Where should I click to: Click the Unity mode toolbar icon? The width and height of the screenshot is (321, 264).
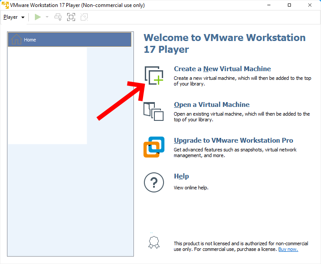pos(84,17)
